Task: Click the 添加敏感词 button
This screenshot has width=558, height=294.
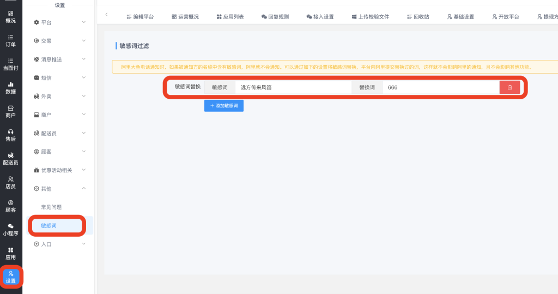Action: [224, 106]
